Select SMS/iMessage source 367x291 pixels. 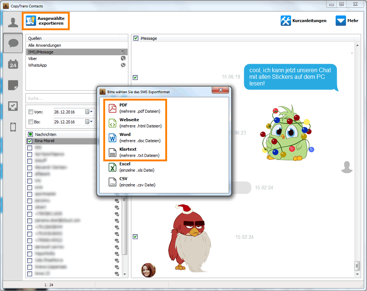click(x=77, y=52)
